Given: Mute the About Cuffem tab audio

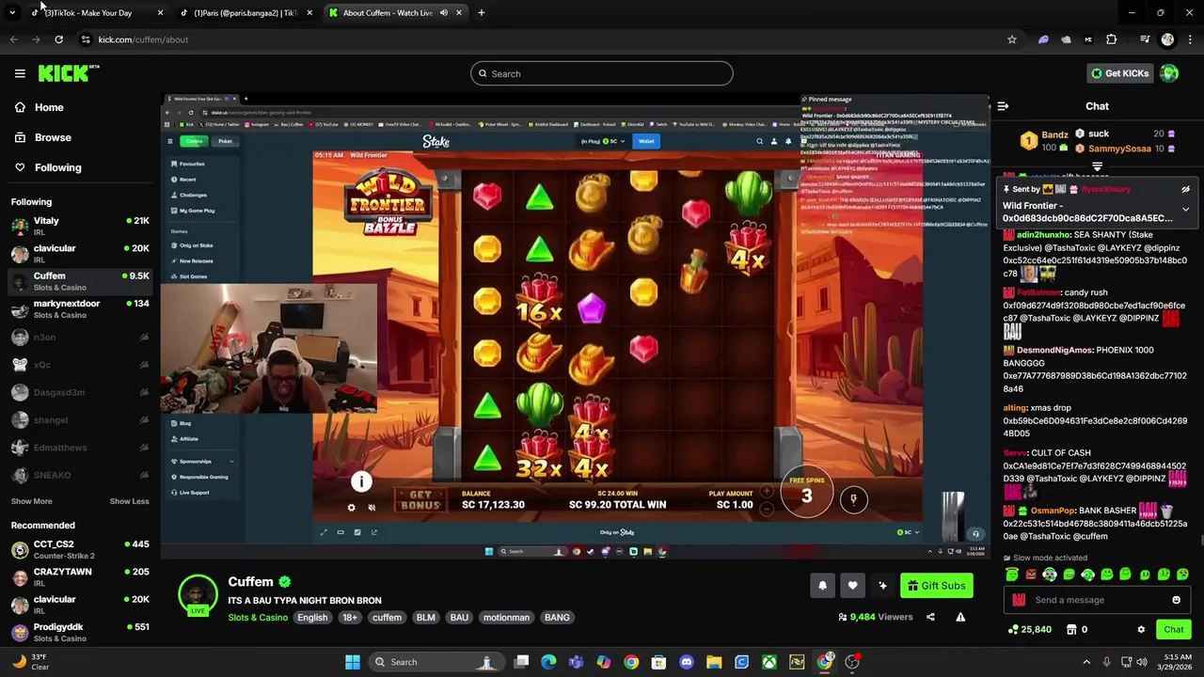Looking at the screenshot, I should [443, 12].
